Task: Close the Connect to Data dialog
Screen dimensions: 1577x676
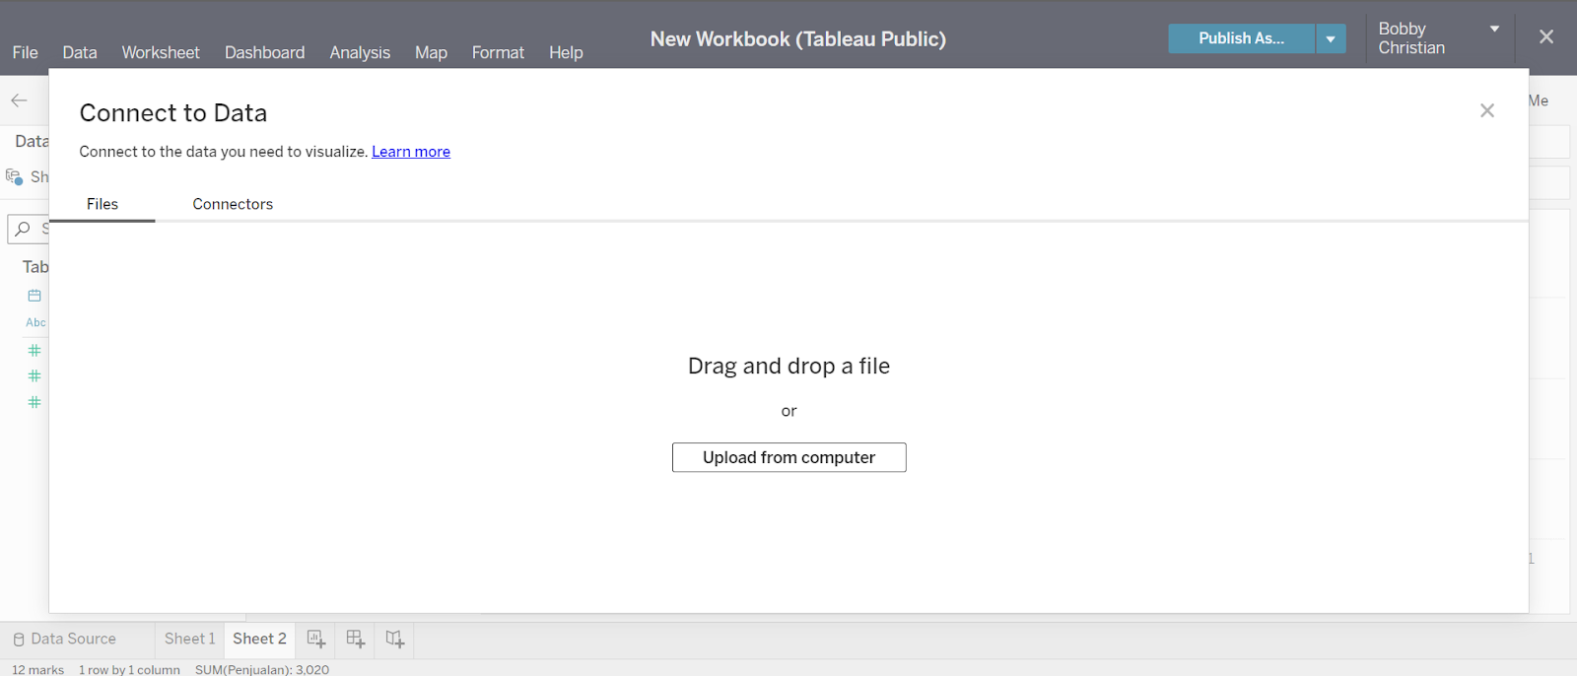Action: pyautogui.click(x=1487, y=110)
